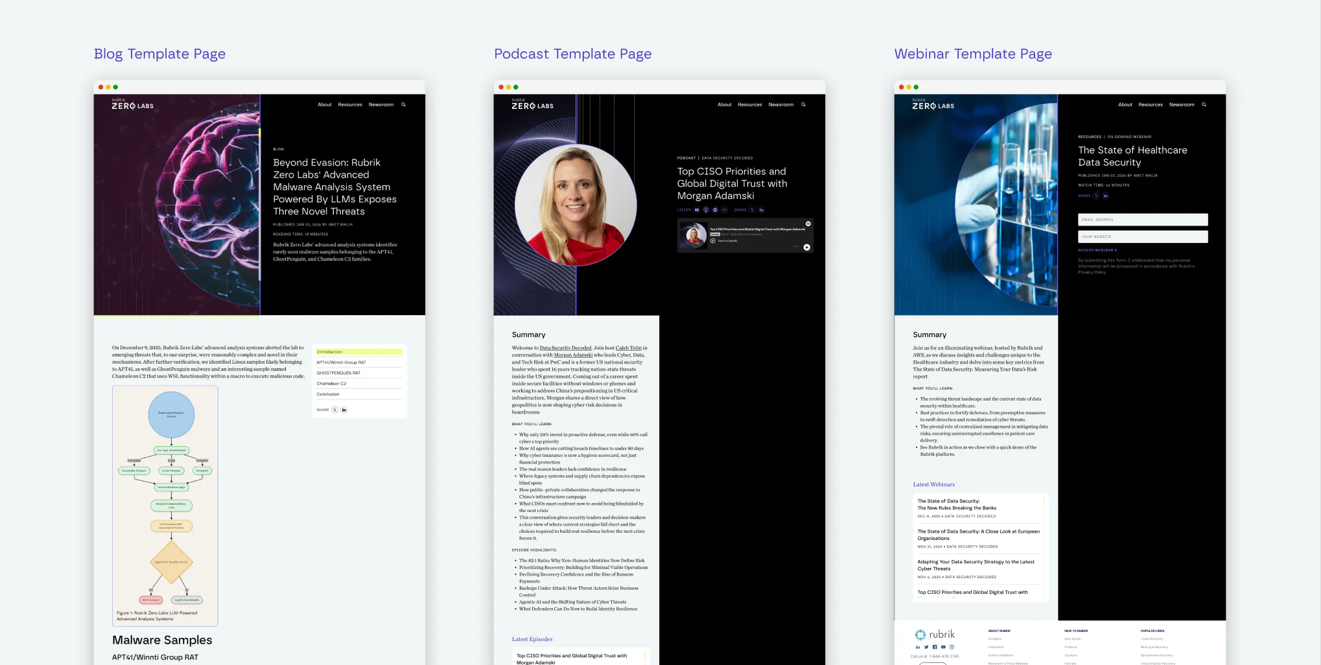Play the embedded podcast episode

pos(806,247)
